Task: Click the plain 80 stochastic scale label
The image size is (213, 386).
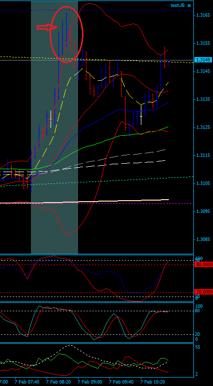Action: (x=197, y=311)
